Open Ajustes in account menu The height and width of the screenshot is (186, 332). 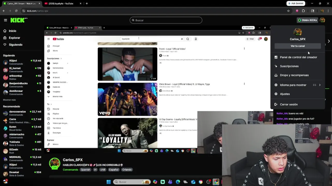click(298, 94)
